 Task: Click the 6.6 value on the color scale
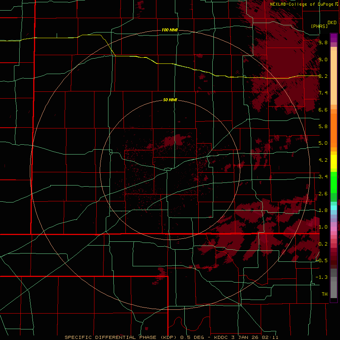pos(323,110)
